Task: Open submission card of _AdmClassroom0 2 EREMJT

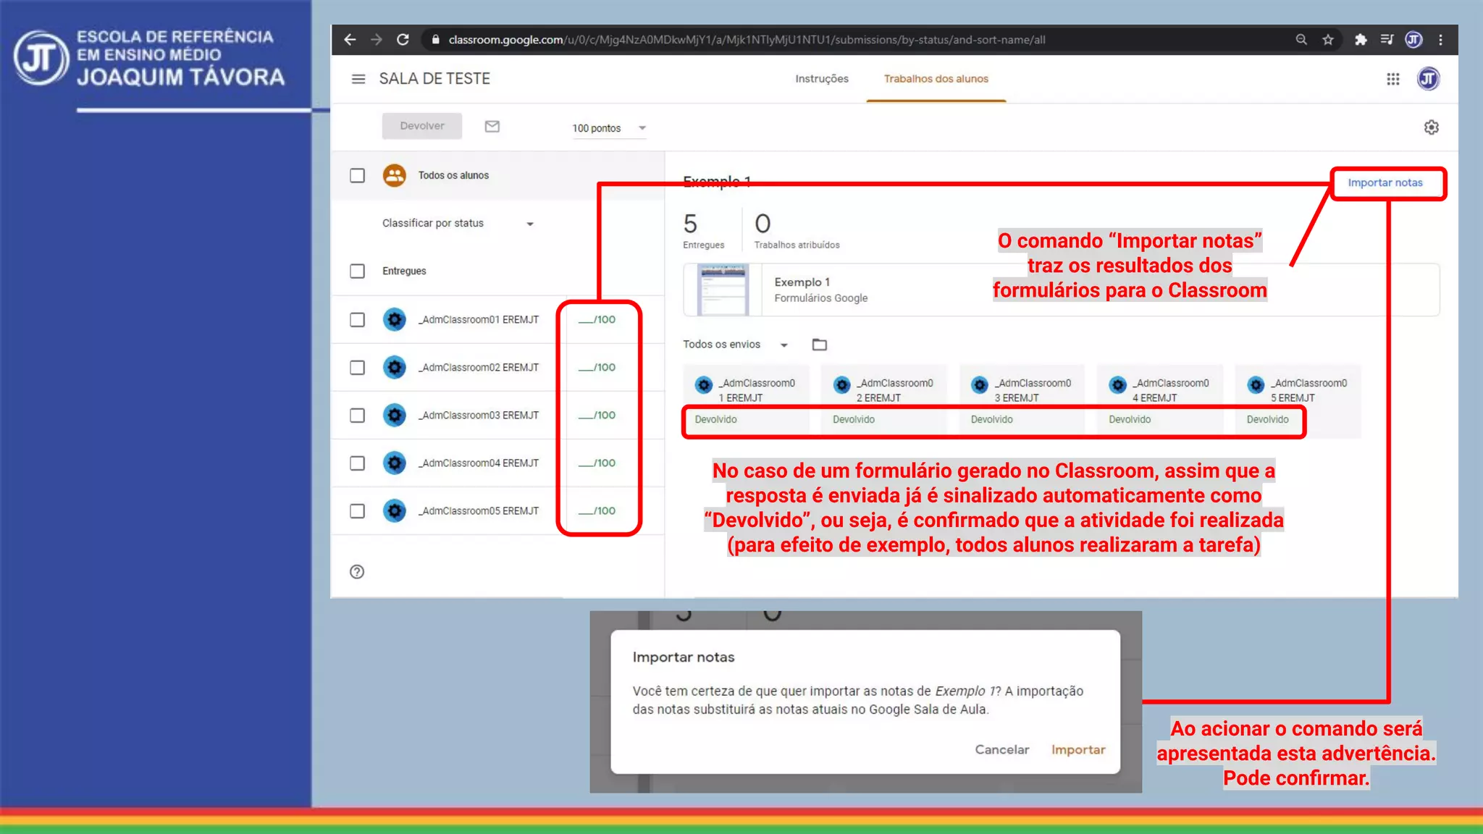Action: 884,402
